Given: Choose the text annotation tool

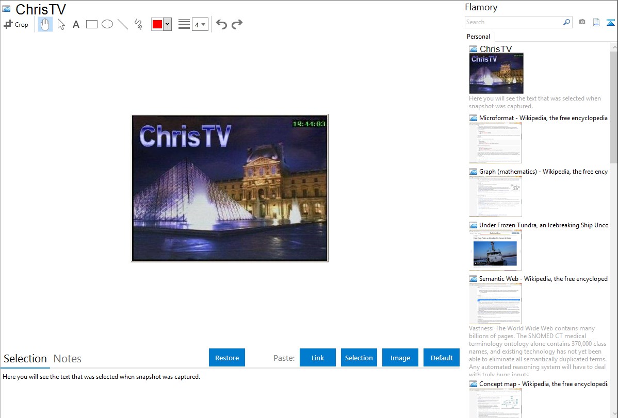Looking at the screenshot, I should pos(76,24).
